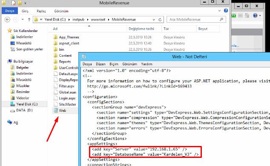The image size is (270, 166).
Task: Open address bar history dropdown
Action: [x=154, y=20]
